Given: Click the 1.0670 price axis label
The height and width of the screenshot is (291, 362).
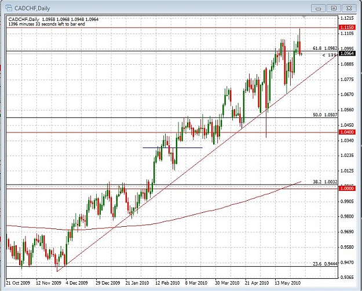Looking at the screenshot, I should [x=347, y=94].
